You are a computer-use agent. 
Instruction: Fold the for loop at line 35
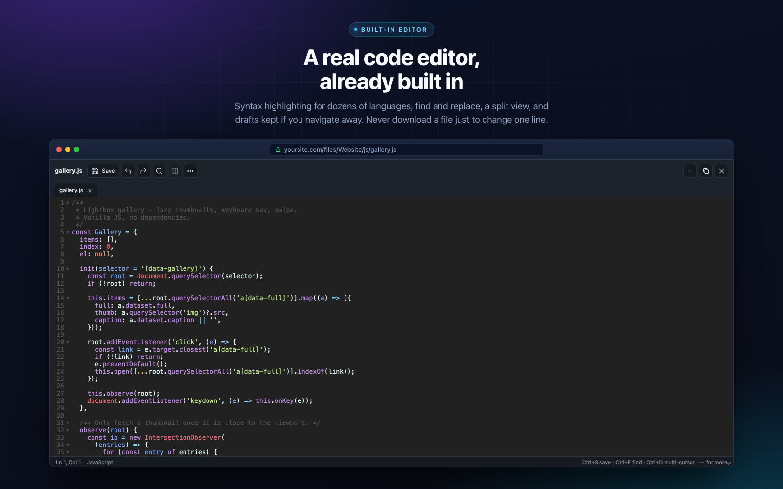point(68,452)
